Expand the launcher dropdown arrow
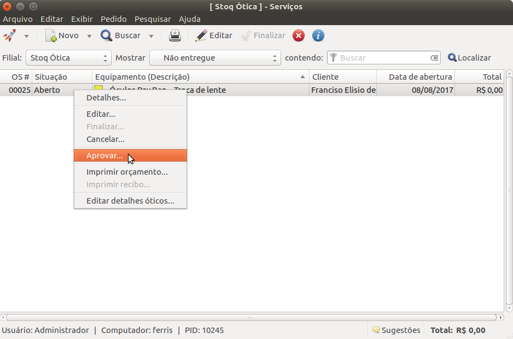Screen dimensions: 513x339 (26, 36)
